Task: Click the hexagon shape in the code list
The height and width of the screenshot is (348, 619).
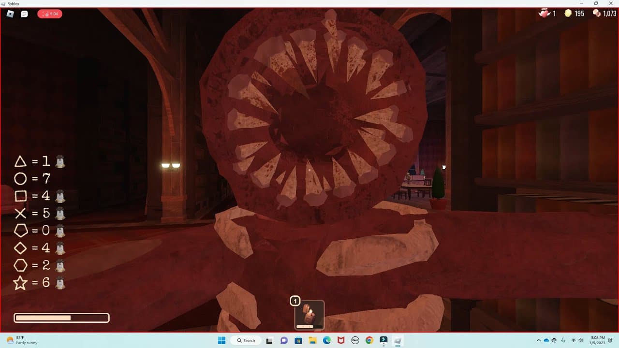Action: (x=20, y=265)
